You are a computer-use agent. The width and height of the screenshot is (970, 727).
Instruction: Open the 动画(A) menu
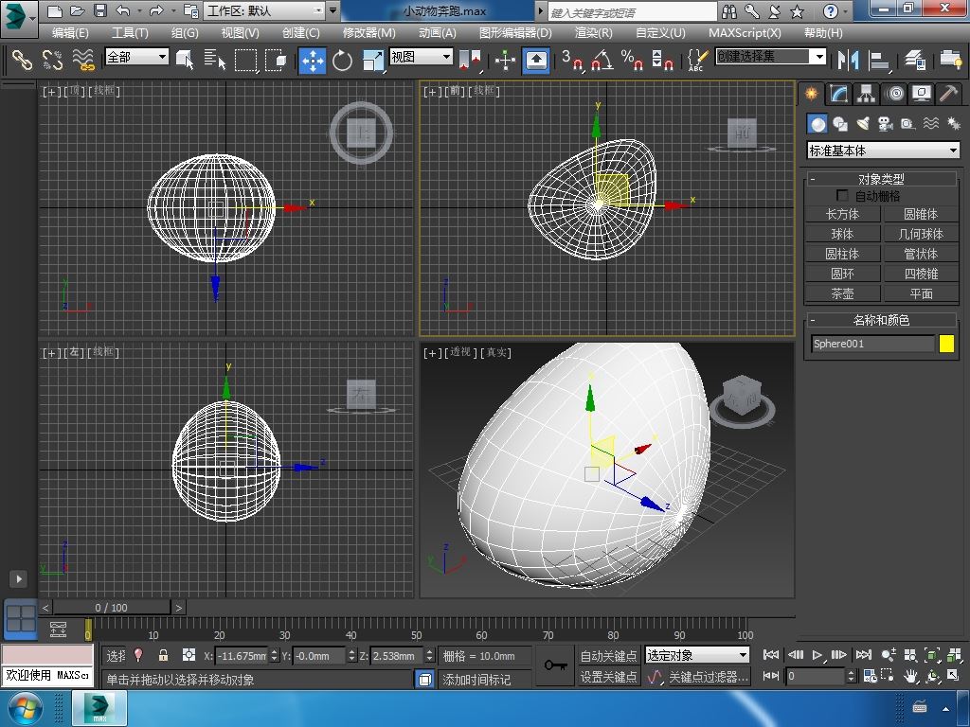click(437, 33)
